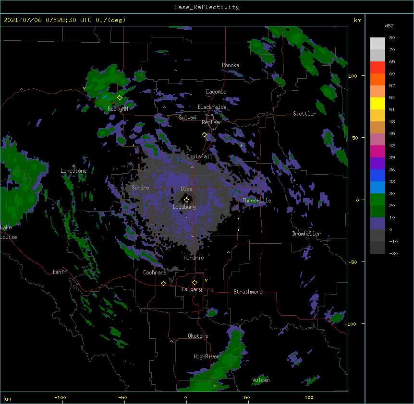Screen dimensions: 414x404
Task: Click the white 80 dBZ legend swatch
Action: pyautogui.click(x=377, y=44)
